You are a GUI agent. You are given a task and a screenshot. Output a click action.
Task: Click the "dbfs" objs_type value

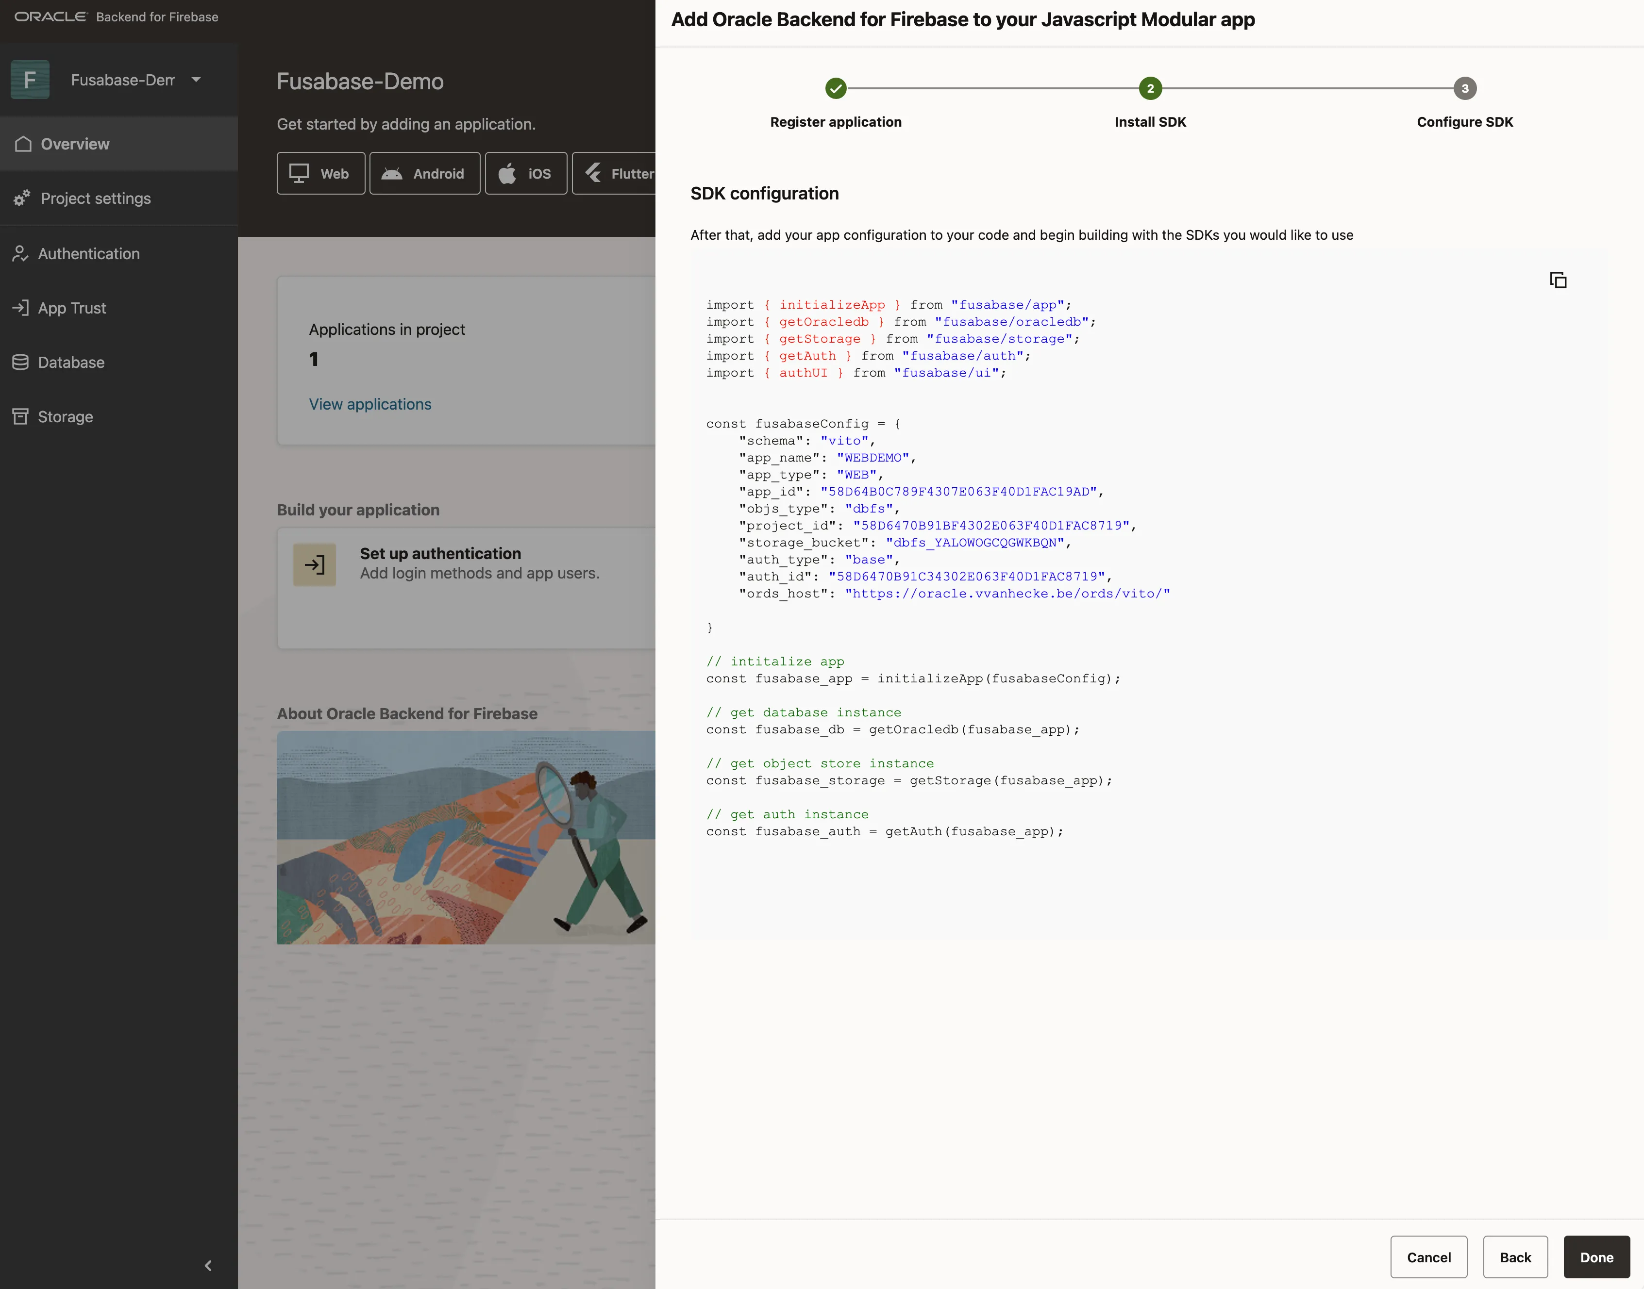pos(869,509)
